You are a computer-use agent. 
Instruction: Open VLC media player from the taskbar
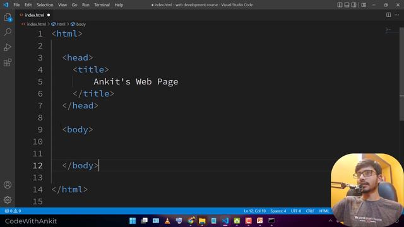tap(167, 221)
